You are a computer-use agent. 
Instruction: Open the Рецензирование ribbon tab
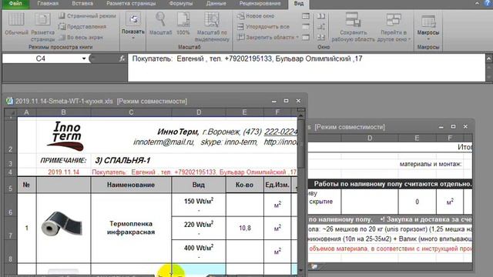(260, 4)
